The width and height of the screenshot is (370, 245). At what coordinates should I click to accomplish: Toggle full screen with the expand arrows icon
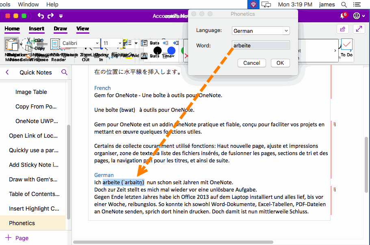[359, 29]
